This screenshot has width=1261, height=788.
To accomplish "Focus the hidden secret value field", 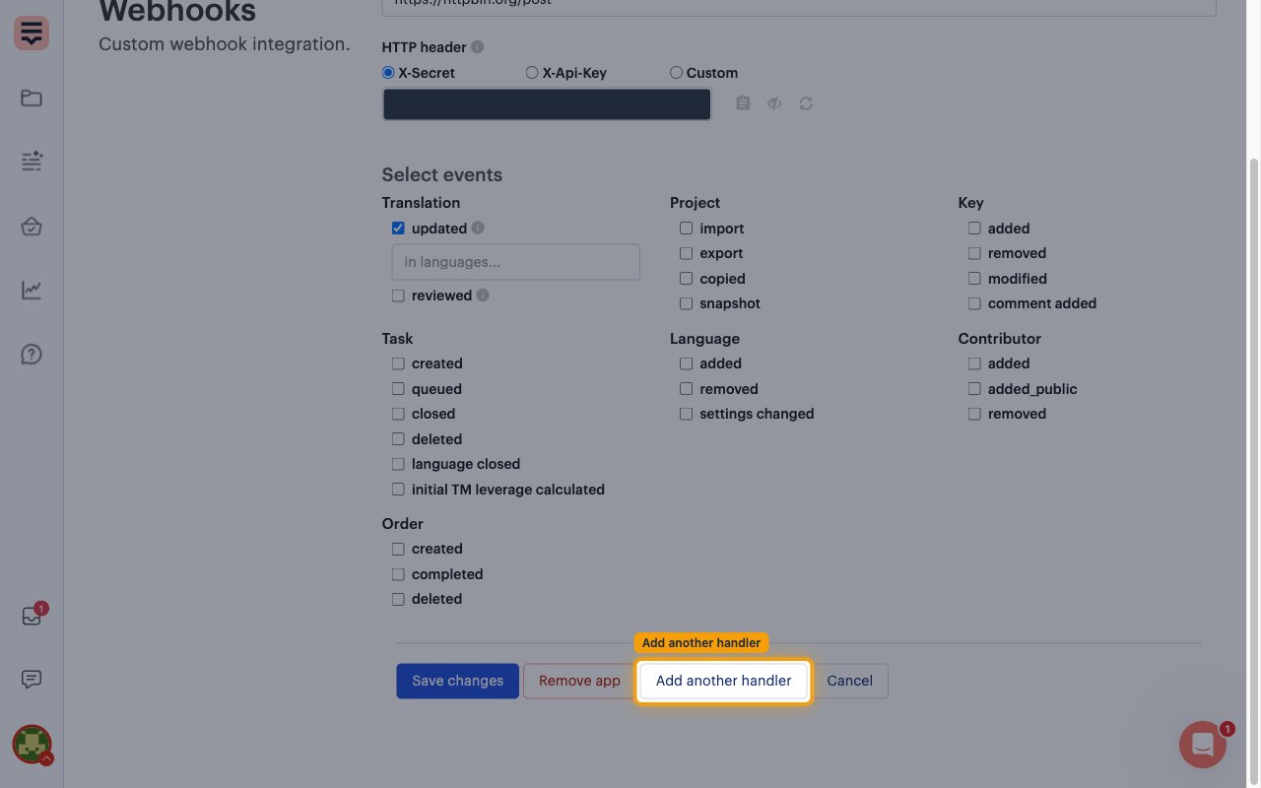I will click(x=547, y=104).
